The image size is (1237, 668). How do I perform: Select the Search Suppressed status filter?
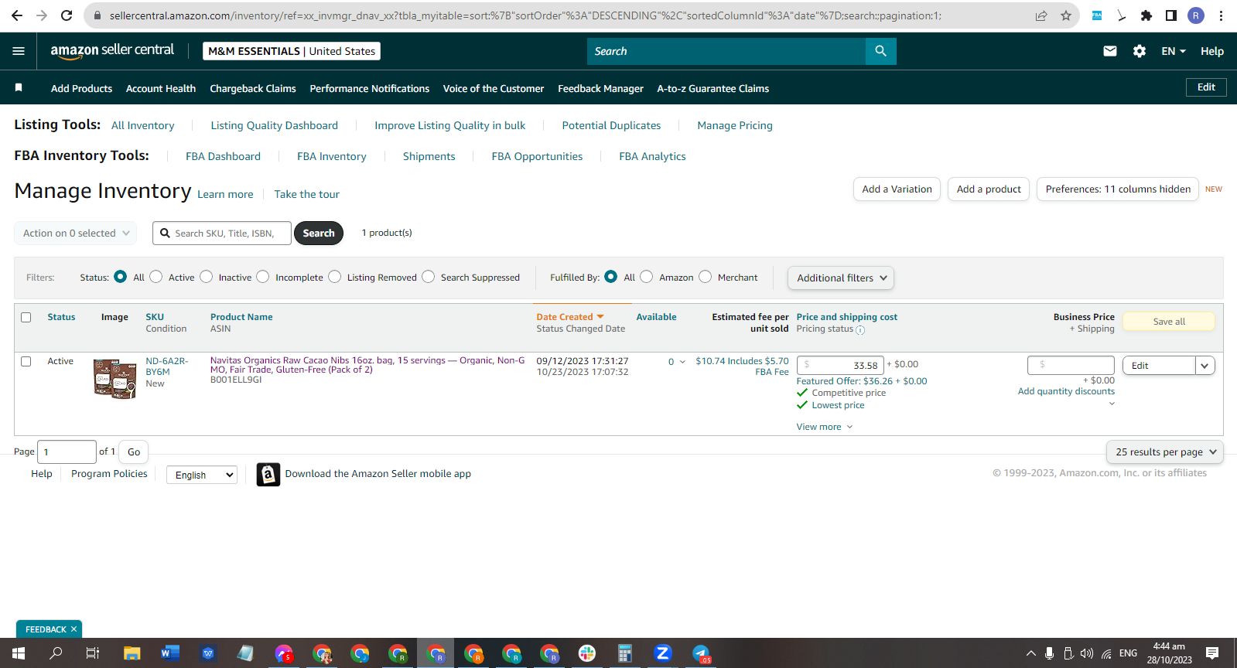point(429,277)
